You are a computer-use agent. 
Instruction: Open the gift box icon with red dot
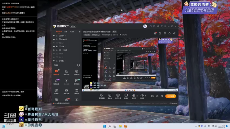pos(155,33)
